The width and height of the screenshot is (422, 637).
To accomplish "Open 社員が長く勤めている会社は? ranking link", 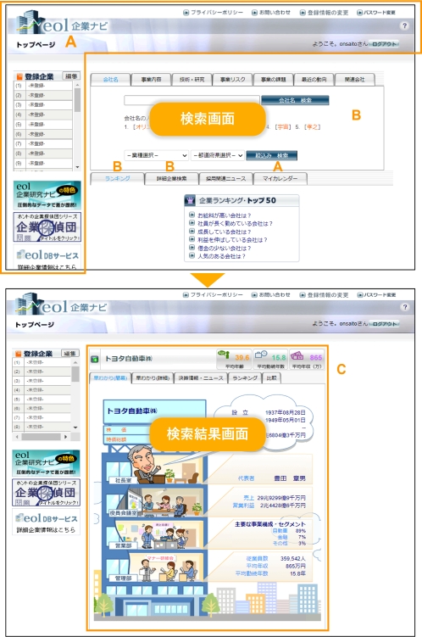I will click(235, 223).
